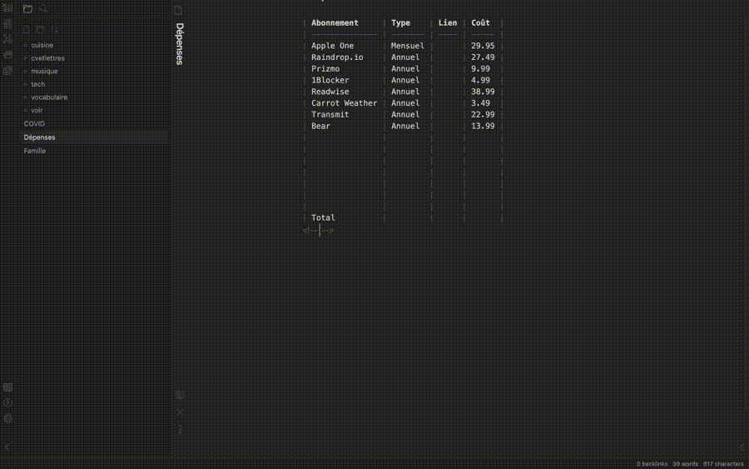This screenshot has width=749, height=469.
Task: Click the Prizmo cell
Action: click(x=325, y=69)
